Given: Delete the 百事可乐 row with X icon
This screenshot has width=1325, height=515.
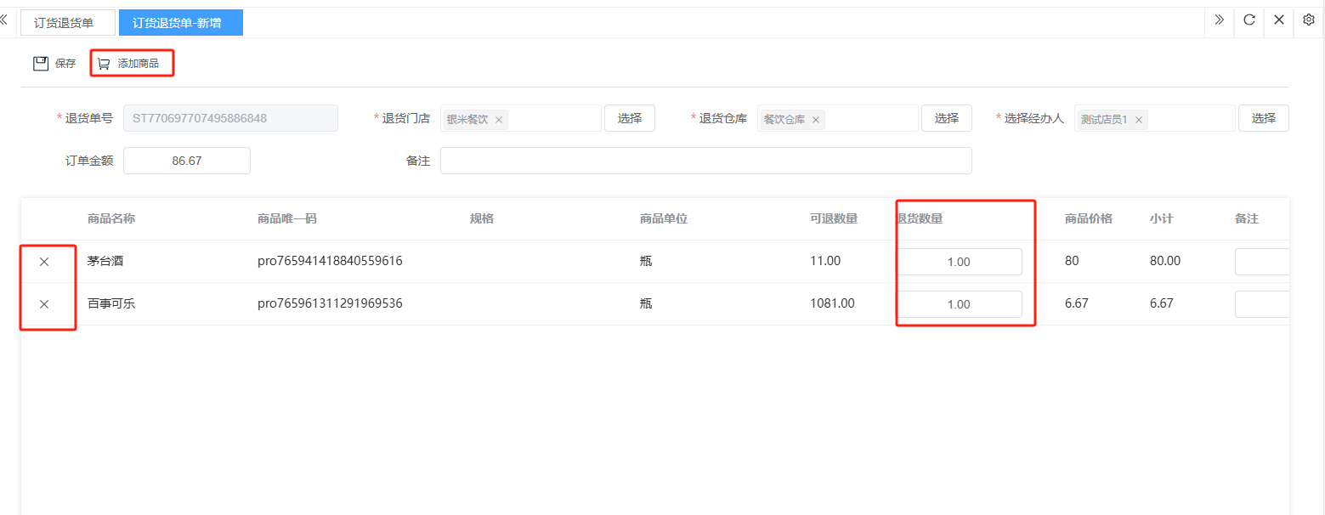Looking at the screenshot, I should click(44, 304).
